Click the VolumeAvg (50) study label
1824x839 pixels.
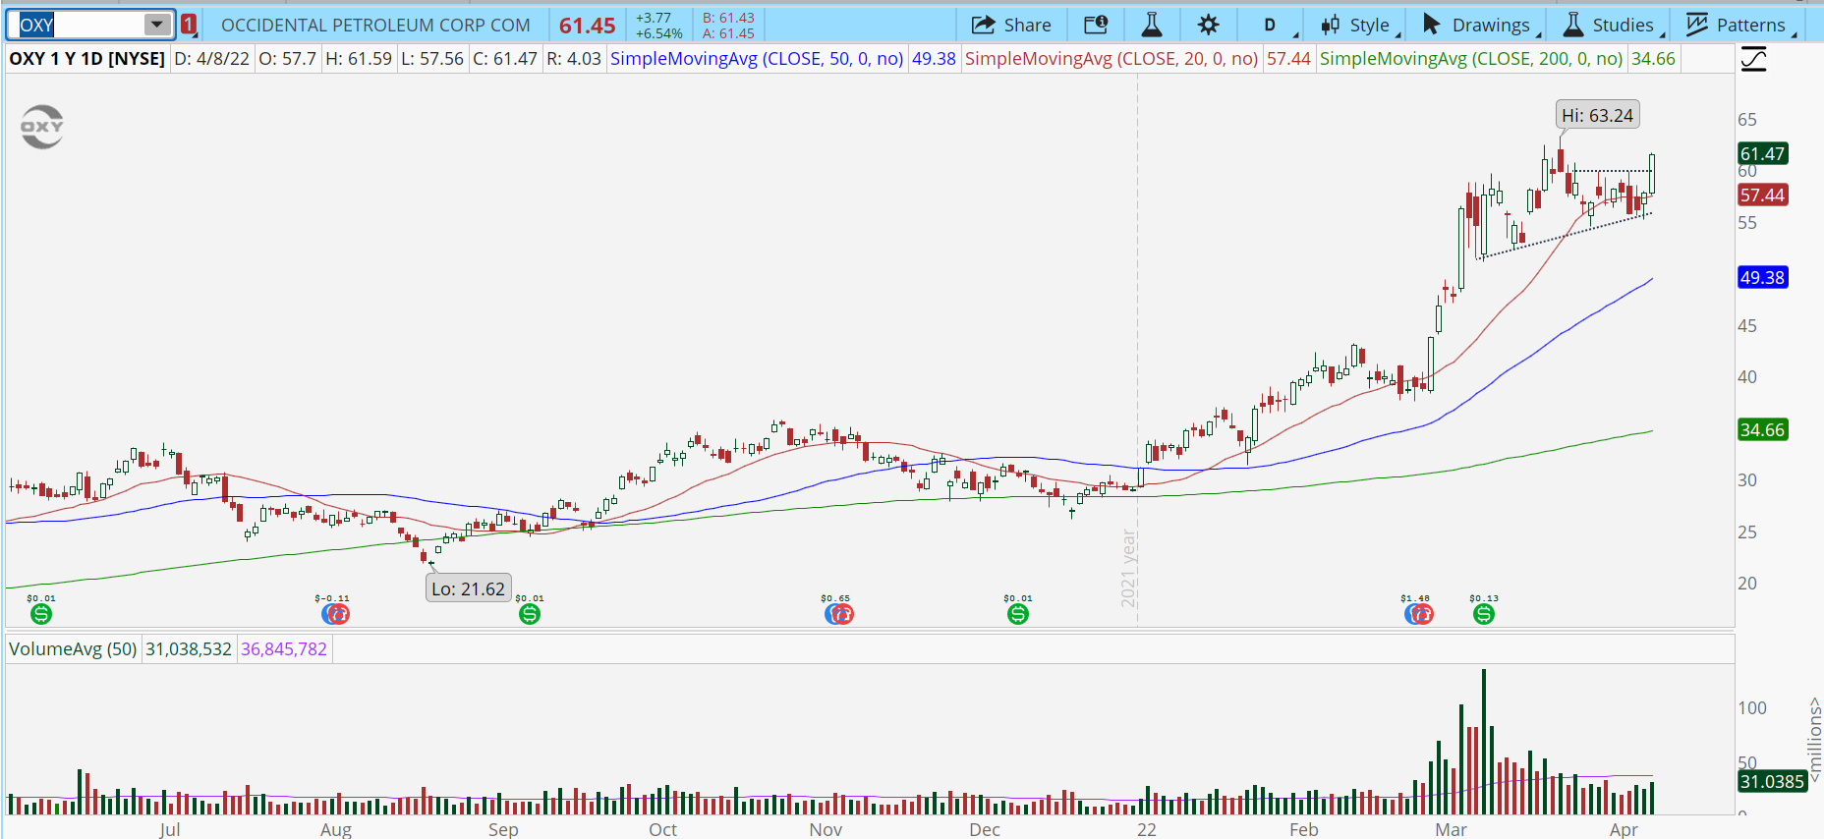[73, 649]
